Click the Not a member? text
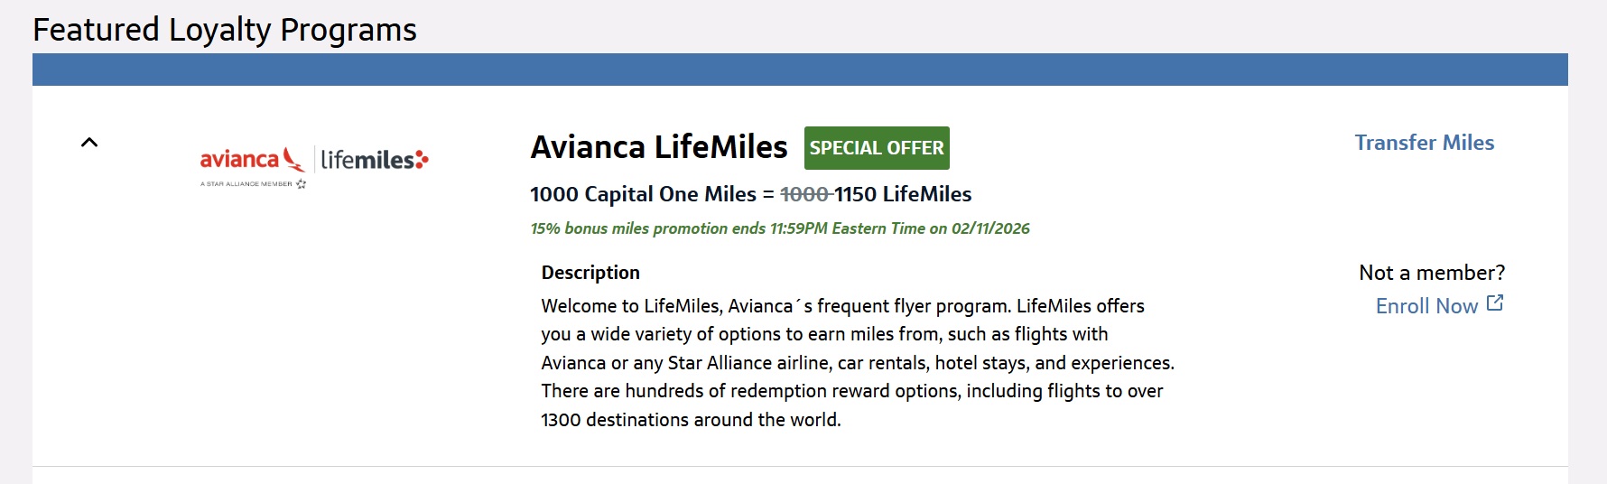This screenshot has width=1607, height=484. click(1432, 273)
